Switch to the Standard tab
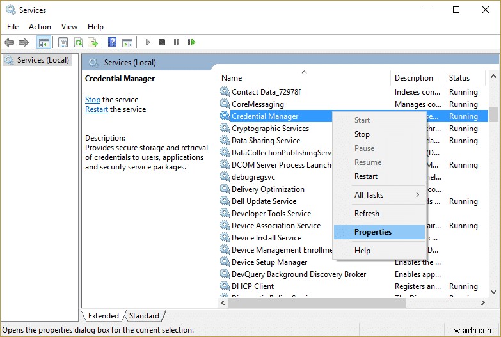This screenshot has width=501, height=337. (x=144, y=316)
